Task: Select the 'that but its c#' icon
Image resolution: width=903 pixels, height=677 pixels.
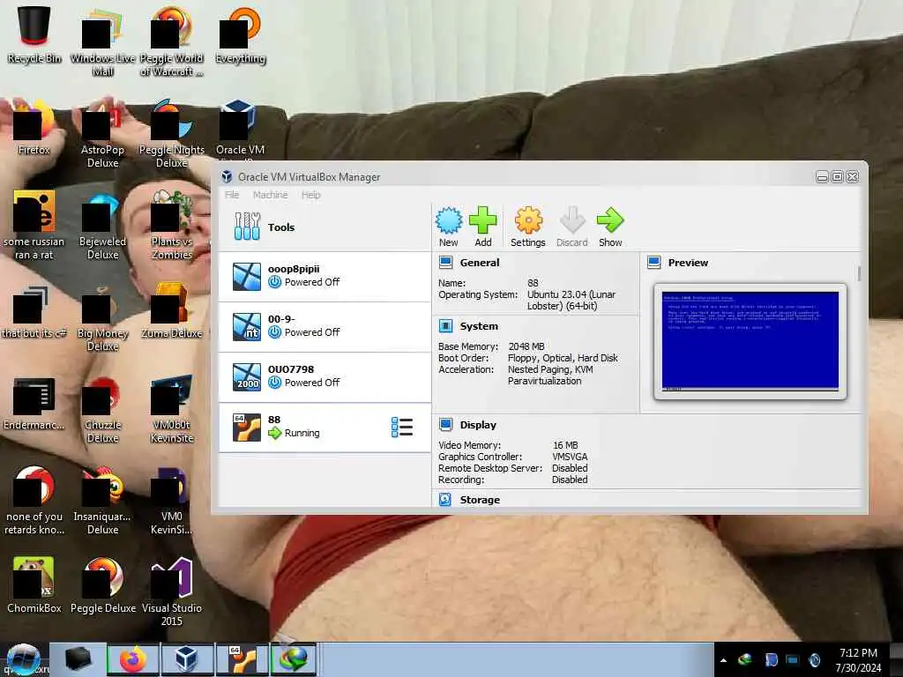Action: coord(34,311)
